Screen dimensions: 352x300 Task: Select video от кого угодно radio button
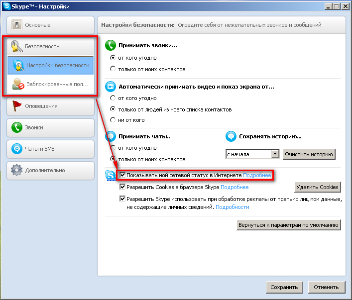tap(113, 98)
